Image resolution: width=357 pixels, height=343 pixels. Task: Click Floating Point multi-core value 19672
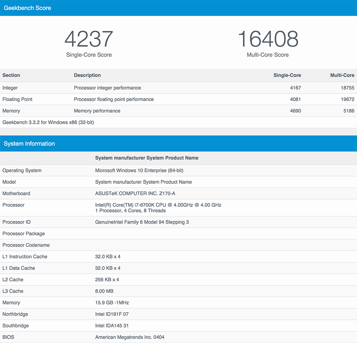pos(347,100)
